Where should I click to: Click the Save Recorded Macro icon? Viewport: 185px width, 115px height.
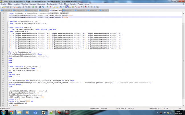pyautogui.click(x=97, y=7)
